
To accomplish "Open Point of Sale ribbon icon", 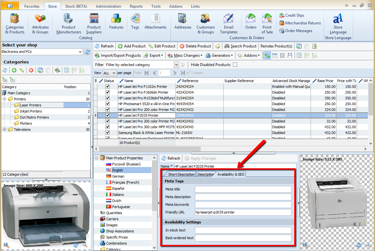I will pyautogui.click(x=267, y=23).
